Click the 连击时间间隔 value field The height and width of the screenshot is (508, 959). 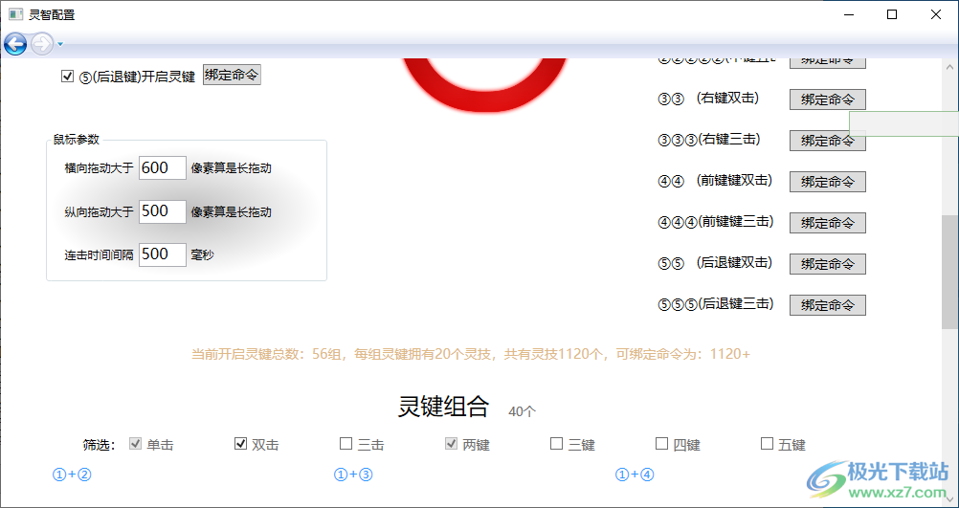click(163, 254)
